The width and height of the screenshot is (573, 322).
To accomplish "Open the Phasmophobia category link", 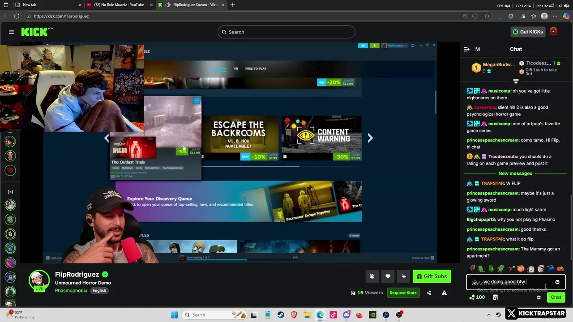I will (x=72, y=291).
